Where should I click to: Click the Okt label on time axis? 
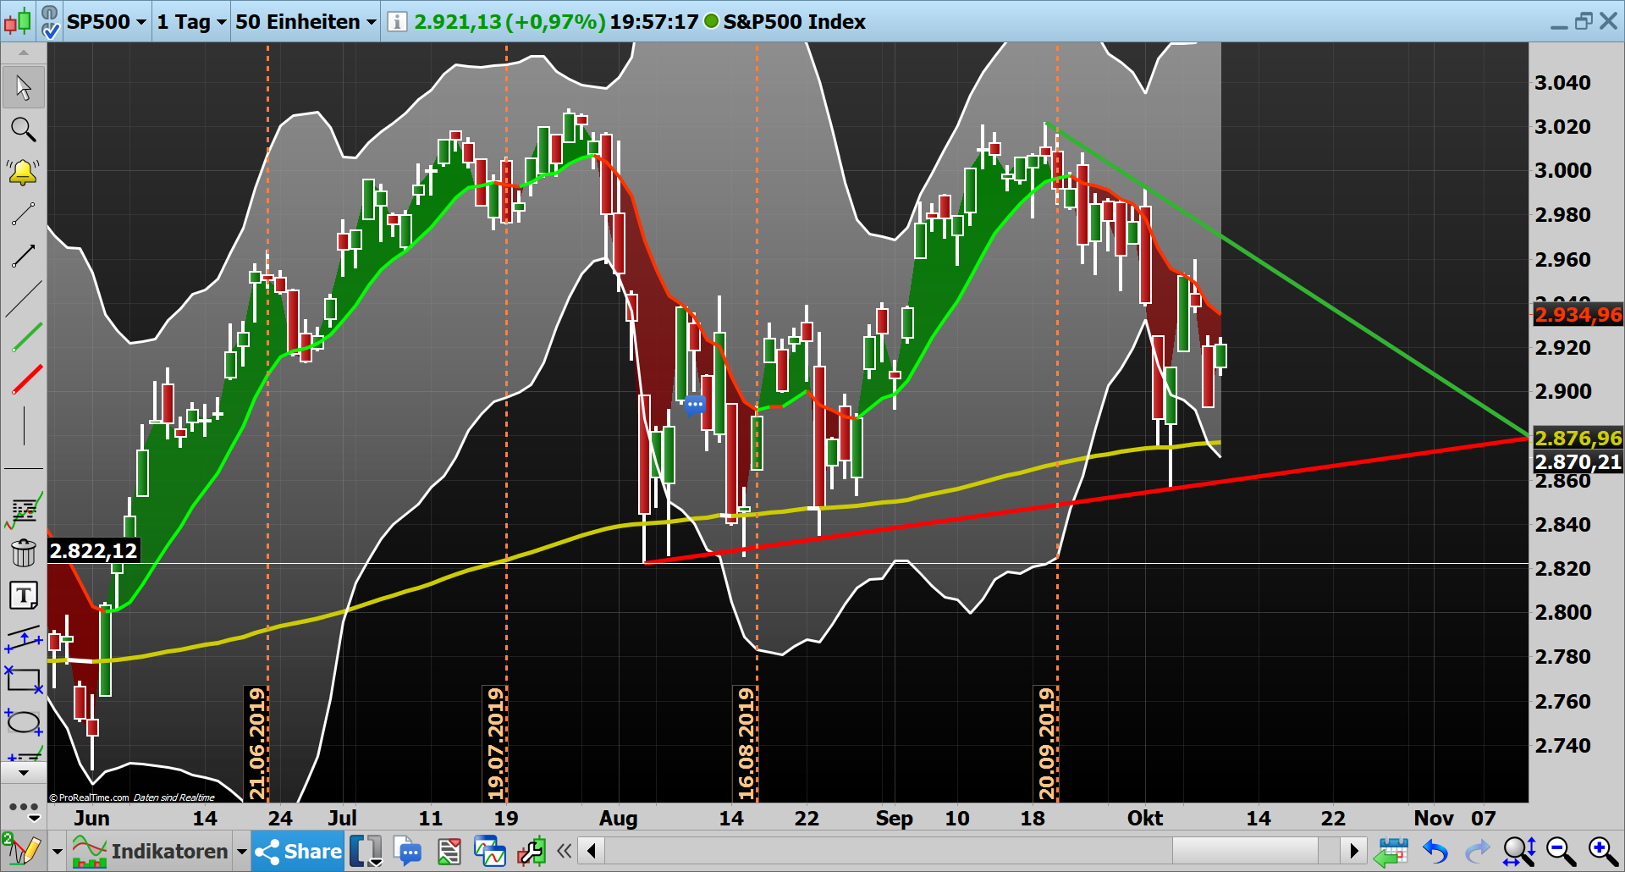[x=1144, y=819]
